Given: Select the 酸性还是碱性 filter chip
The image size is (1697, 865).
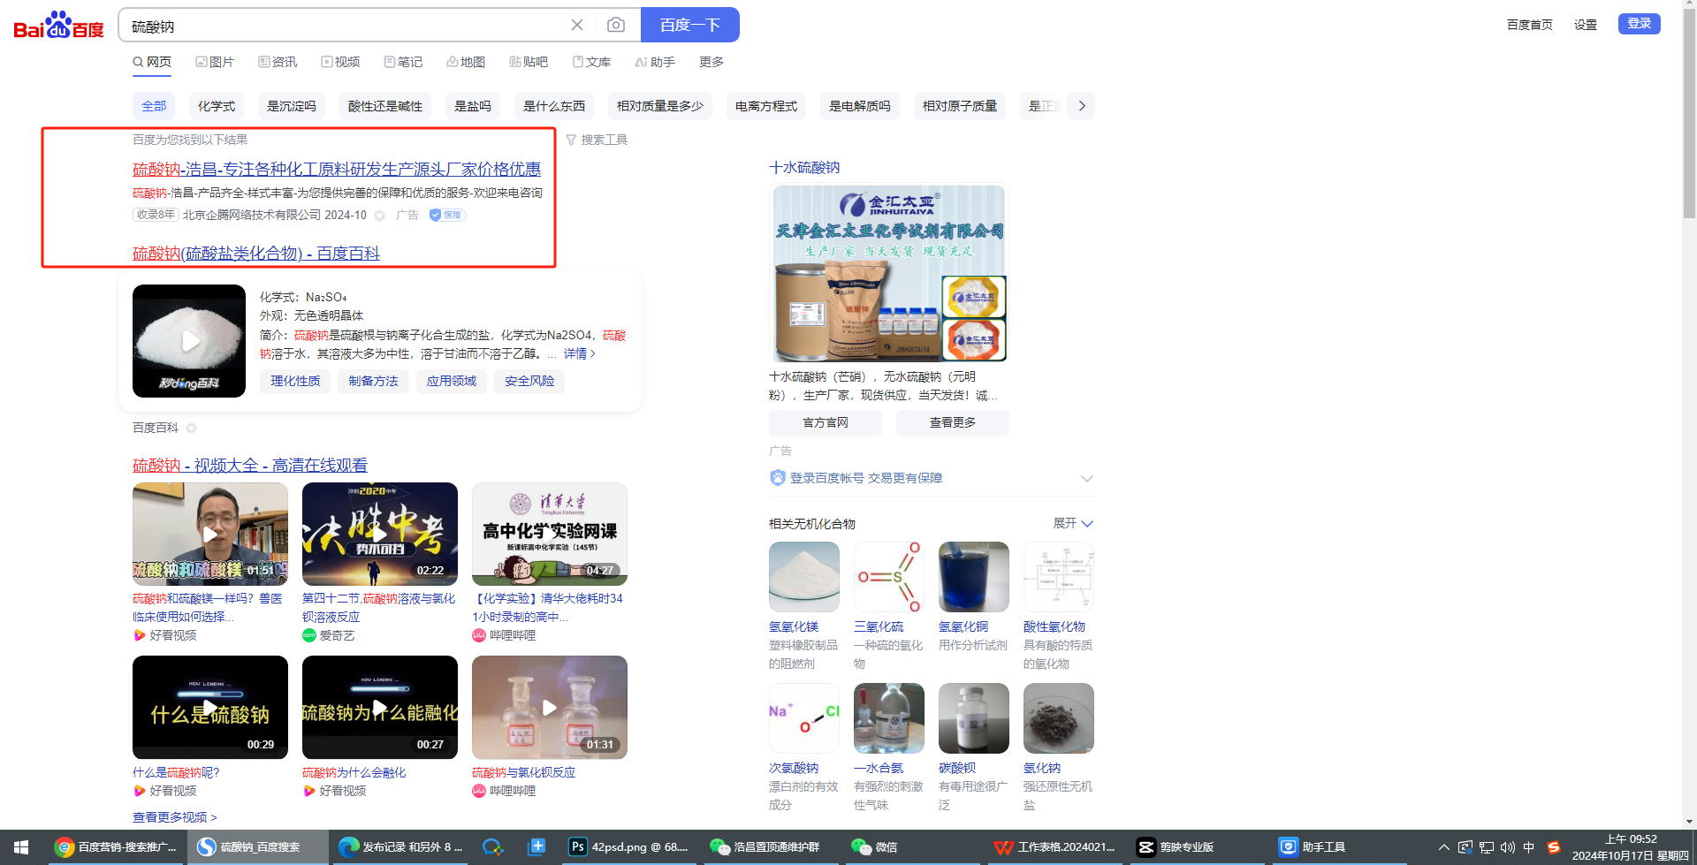Looking at the screenshot, I should click(x=385, y=106).
